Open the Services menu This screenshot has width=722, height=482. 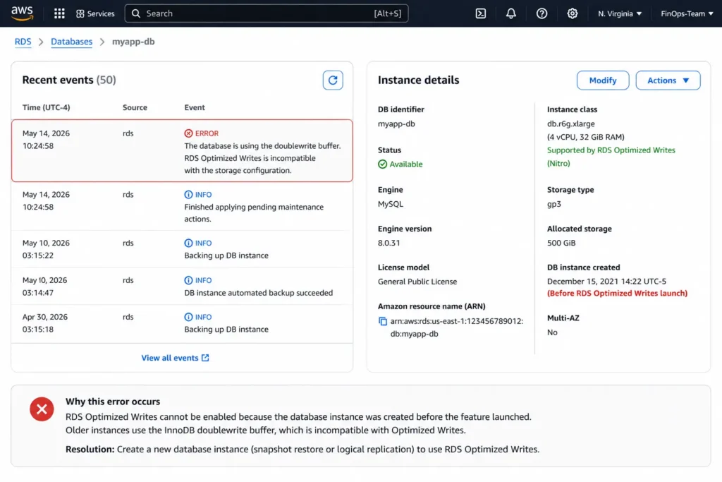pyautogui.click(x=95, y=14)
